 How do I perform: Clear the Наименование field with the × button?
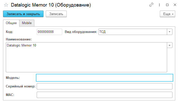[170, 45]
